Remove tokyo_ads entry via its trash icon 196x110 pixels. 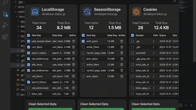(x=73, y=94)
